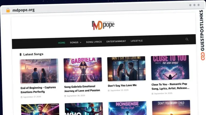Open the Songs menu item

[74, 42]
